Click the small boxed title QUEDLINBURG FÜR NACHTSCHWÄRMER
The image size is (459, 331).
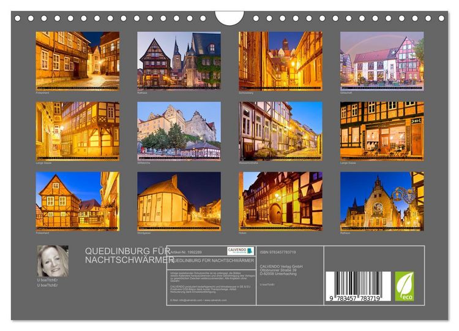212,261
